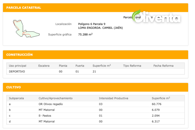Click the 75.288 m² surface value
Image resolution: width=195 pixels, height=130 pixels.
85,34
